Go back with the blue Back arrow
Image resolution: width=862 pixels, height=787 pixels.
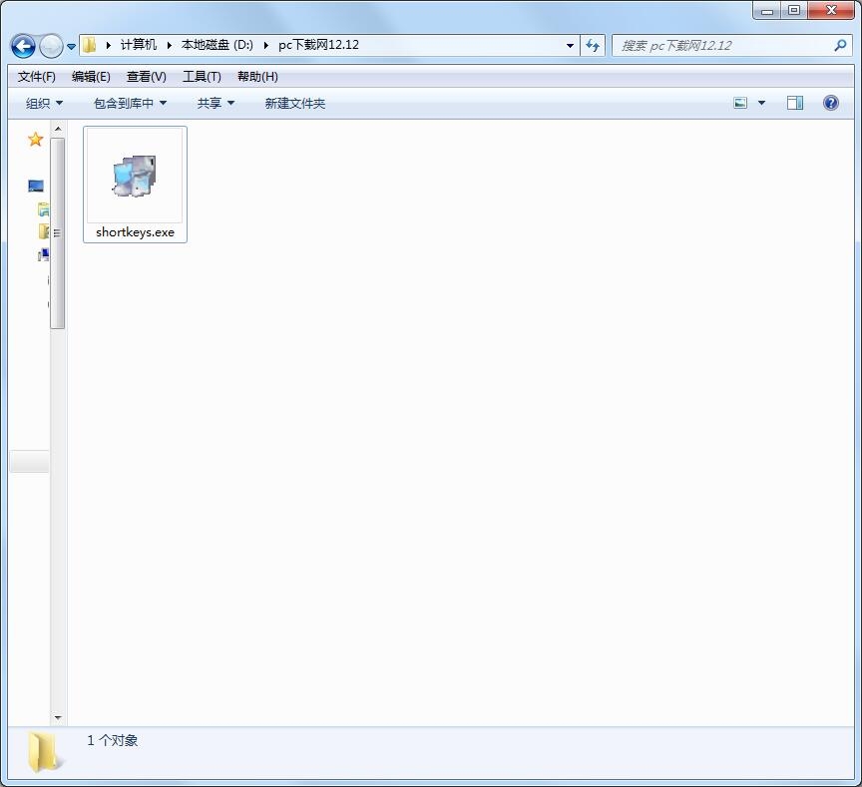pyautogui.click(x=23, y=46)
